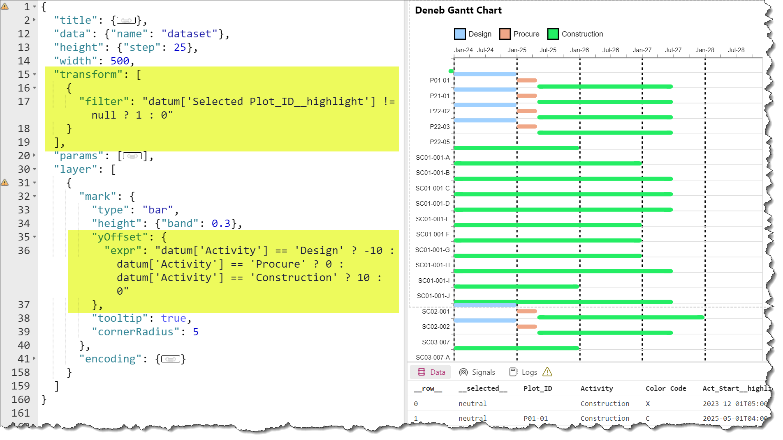This screenshot has width=783, height=440.
Task: Collapse the highlighted transform block at line 15
Action: click(34, 75)
